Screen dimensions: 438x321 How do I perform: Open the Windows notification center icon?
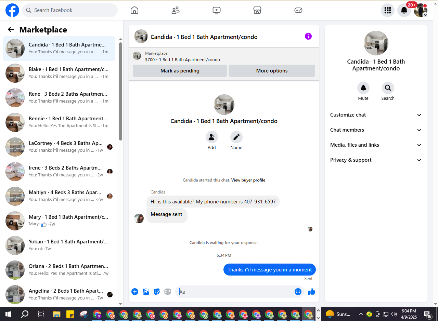point(428,314)
